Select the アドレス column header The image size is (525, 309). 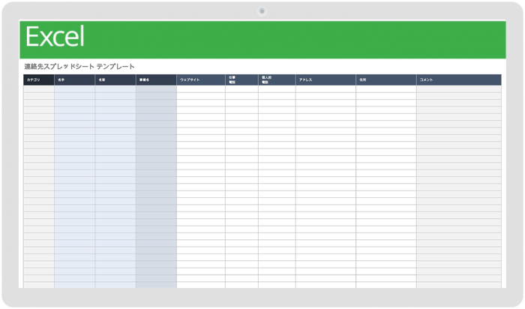click(x=325, y=79)
